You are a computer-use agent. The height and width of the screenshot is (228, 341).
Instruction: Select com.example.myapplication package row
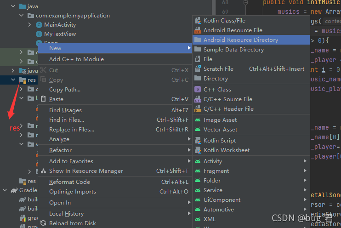click(73, 16)
